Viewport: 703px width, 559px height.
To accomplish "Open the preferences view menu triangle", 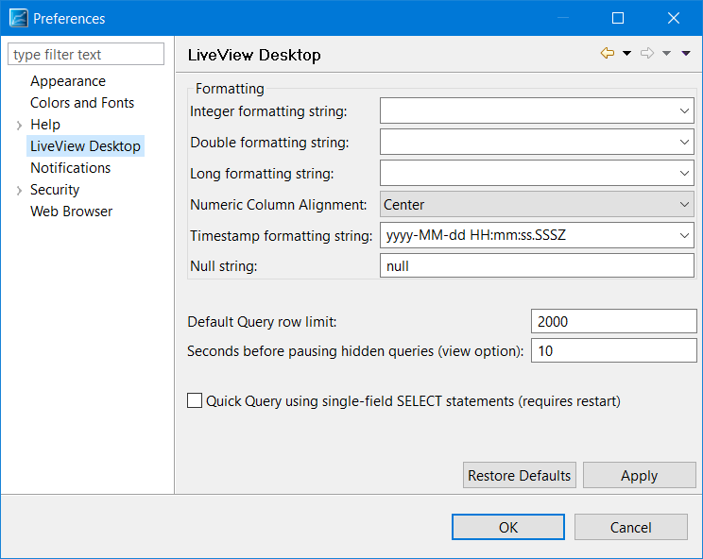I will tap(686, 54).
